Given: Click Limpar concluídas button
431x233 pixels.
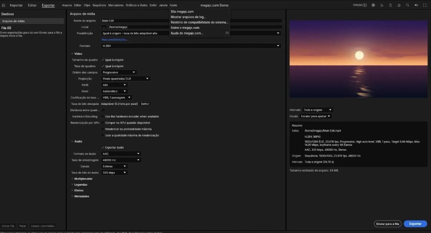Looking at the screenshot, I should [43, 226].
